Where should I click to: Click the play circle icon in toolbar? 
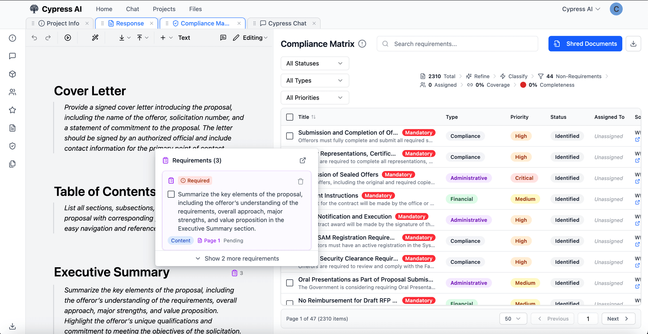[x=68, y=38]
